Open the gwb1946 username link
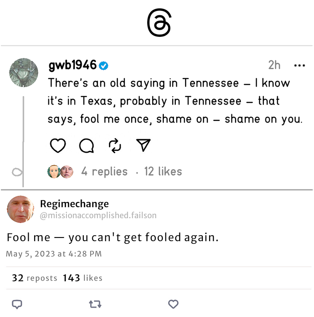Image resolution: width=314 pixels, height=317 pixels. pyautogui.click(x=73, y=65)
